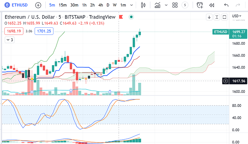
Task: Add symbol with the plus circle icon
Action: click(38, 5)
